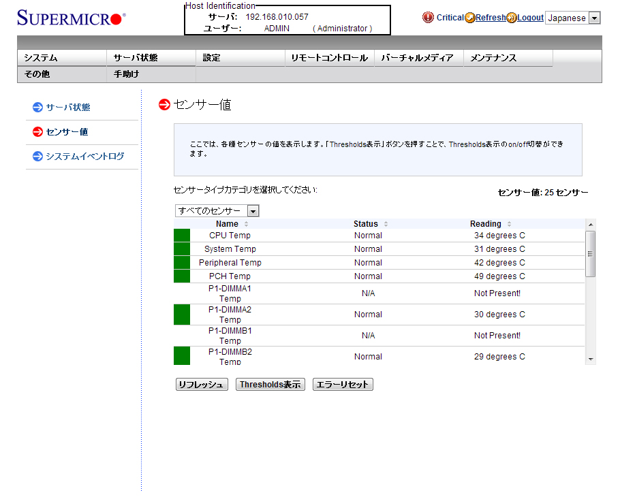This screenshot has height=497, width=620.
Task: Click the 31 degrees C reading
Action: [500, 249]
